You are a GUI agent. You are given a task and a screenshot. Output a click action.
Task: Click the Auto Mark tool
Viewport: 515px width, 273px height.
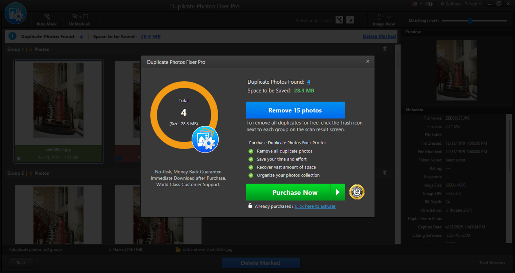[x=46, y=20]
